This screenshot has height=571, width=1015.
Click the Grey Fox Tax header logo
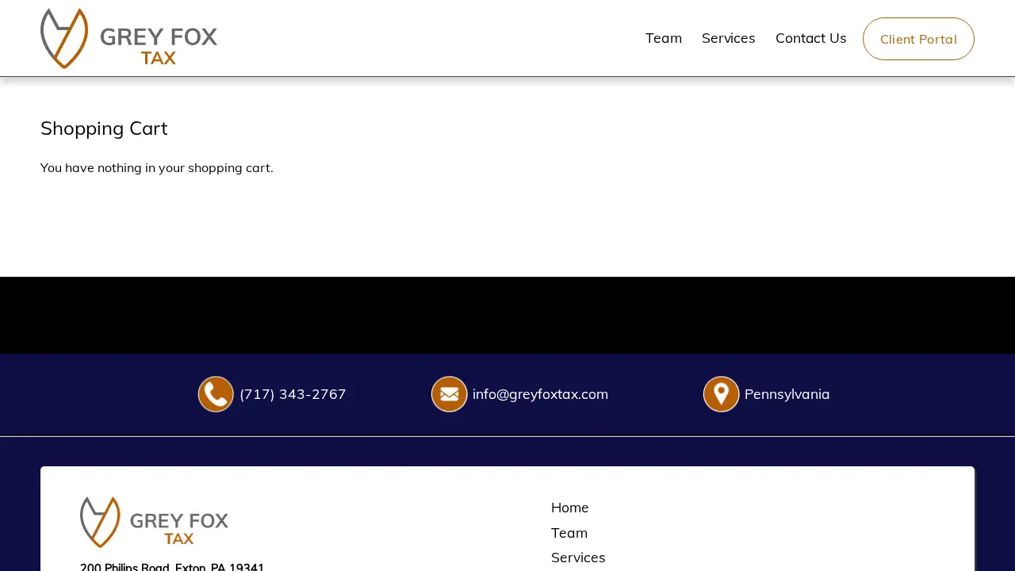point(129,38)
